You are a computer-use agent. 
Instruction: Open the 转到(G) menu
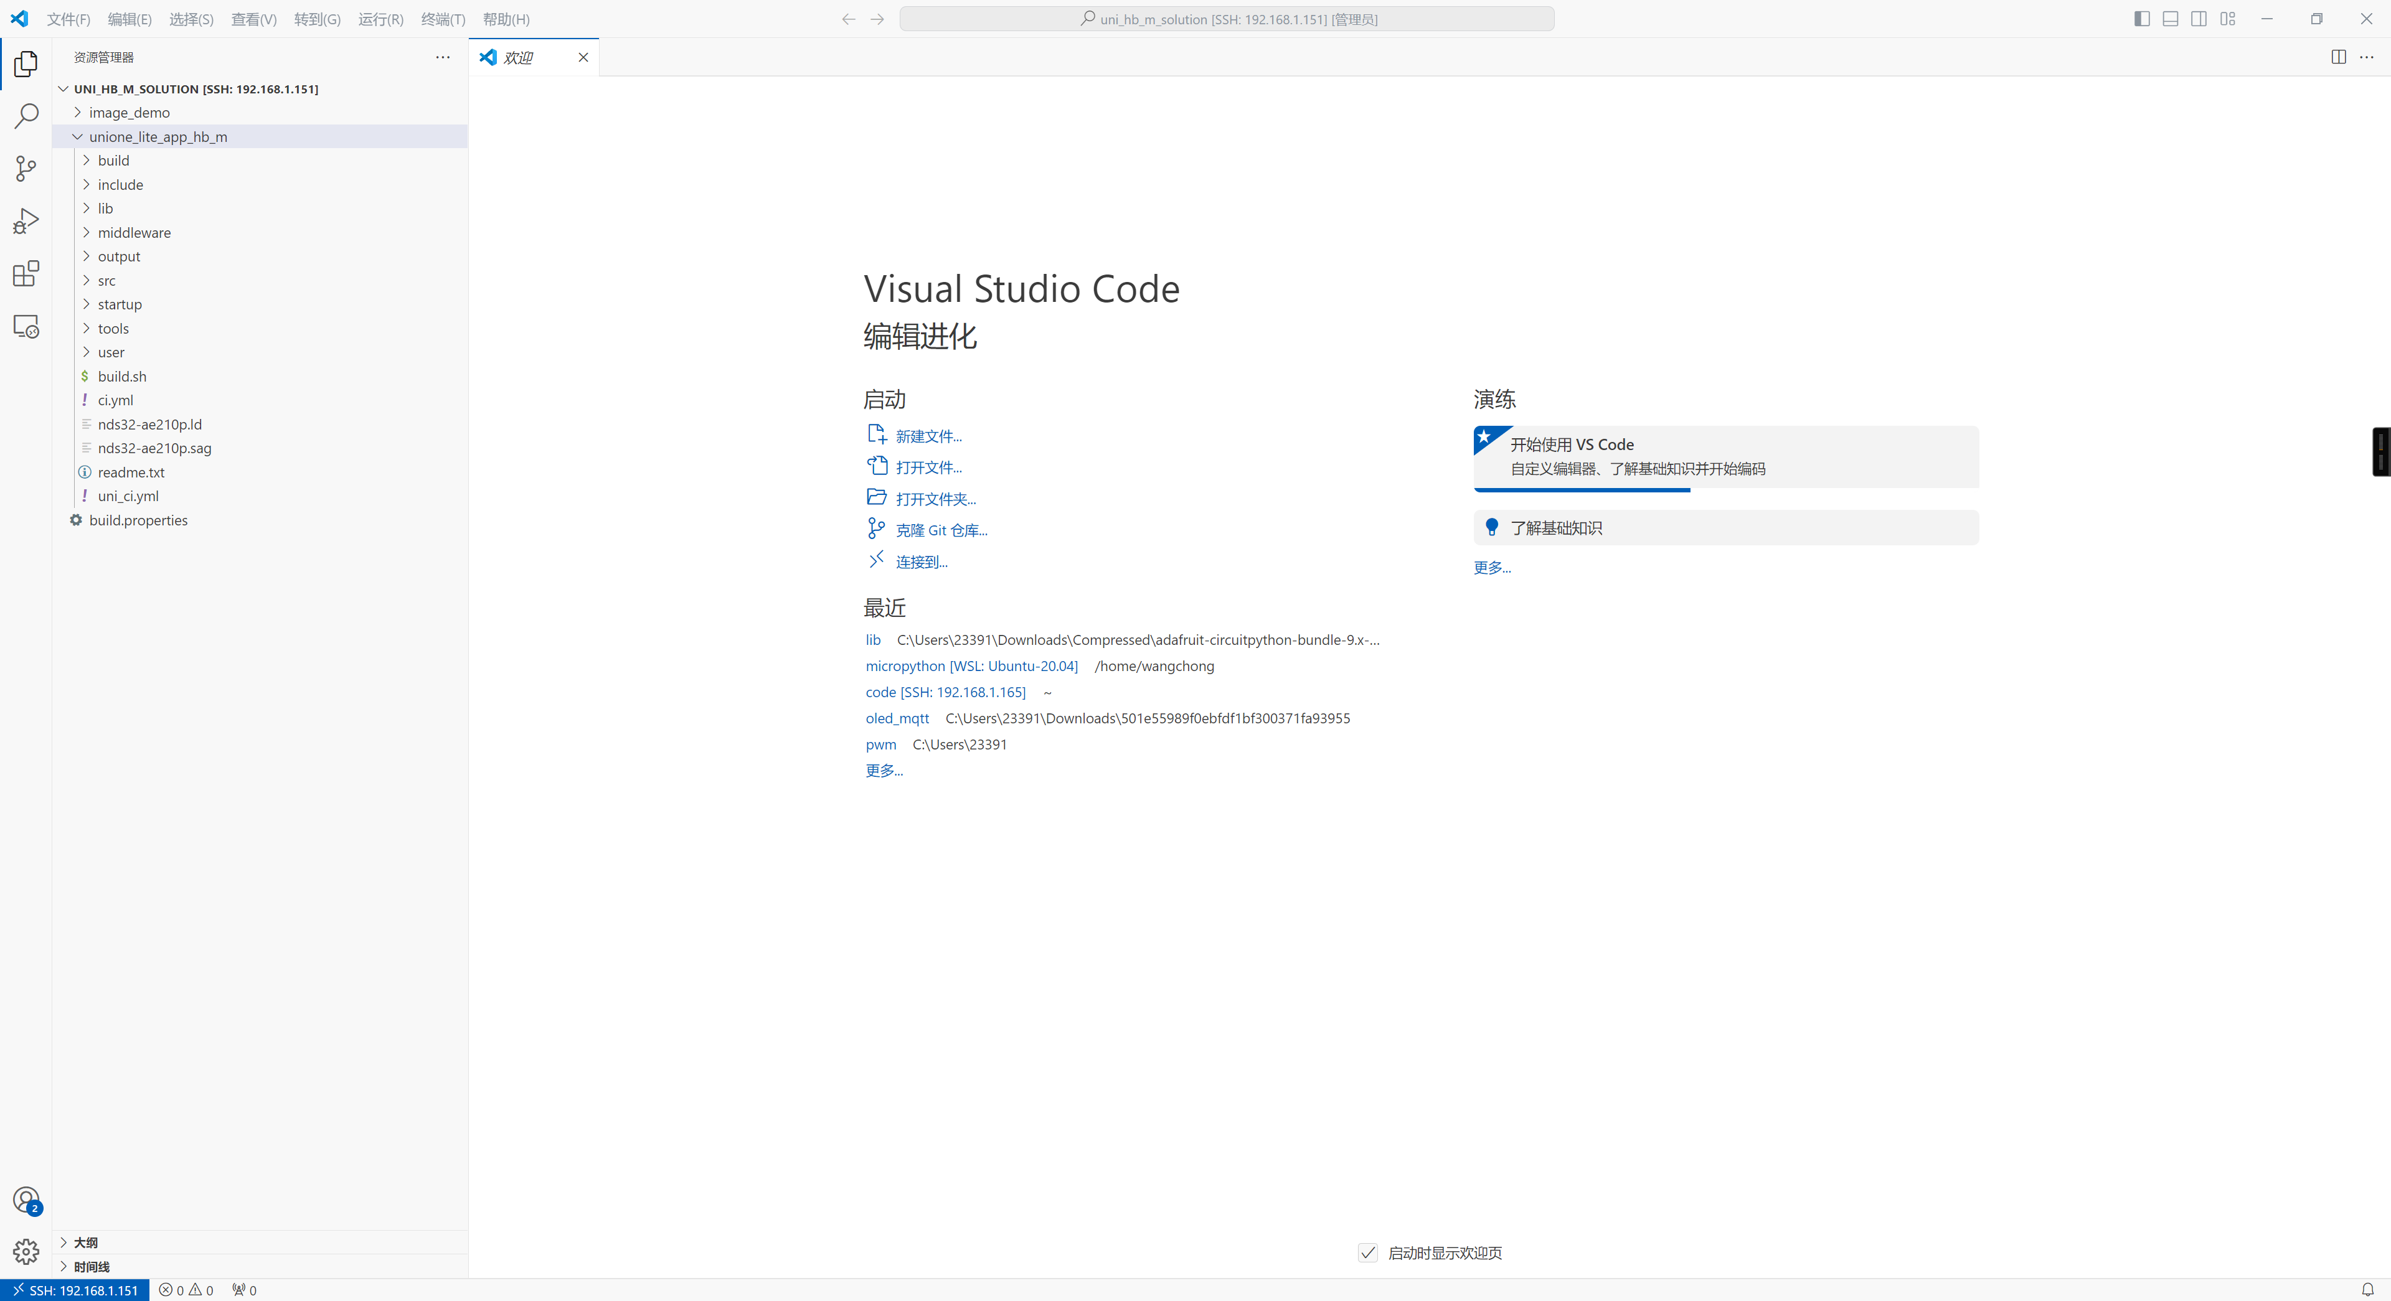coord(318,19)
